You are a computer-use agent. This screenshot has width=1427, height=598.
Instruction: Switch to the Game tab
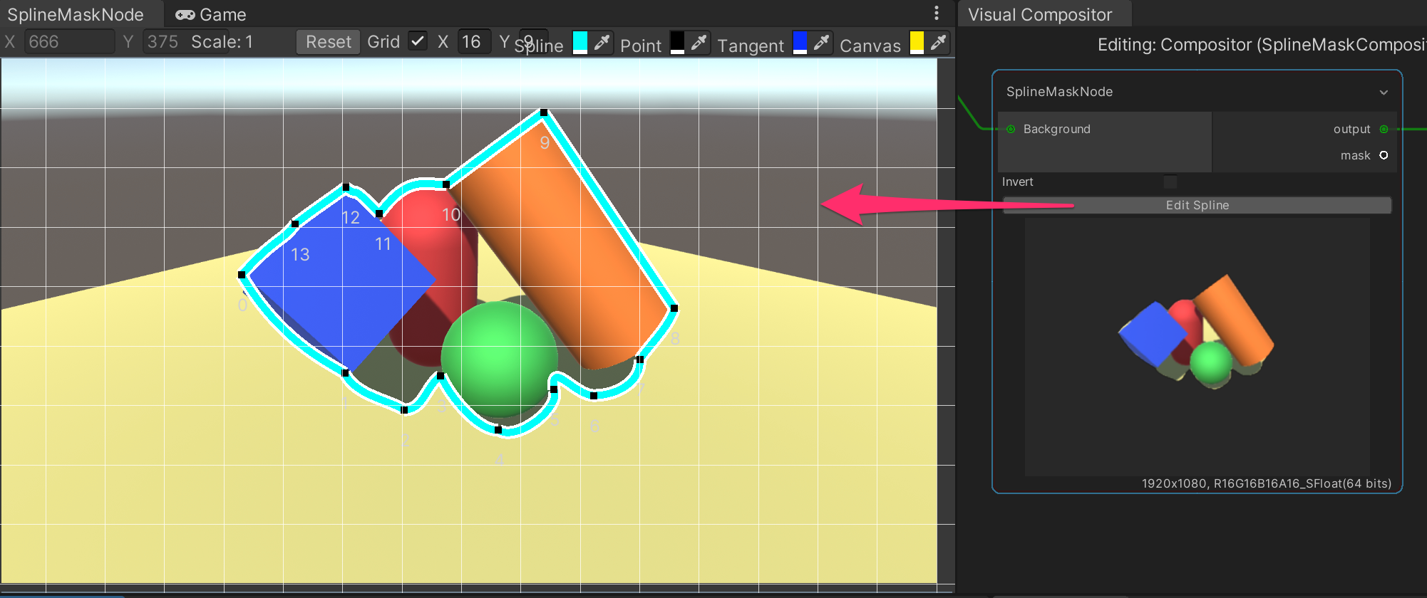[x=211, y=14]
